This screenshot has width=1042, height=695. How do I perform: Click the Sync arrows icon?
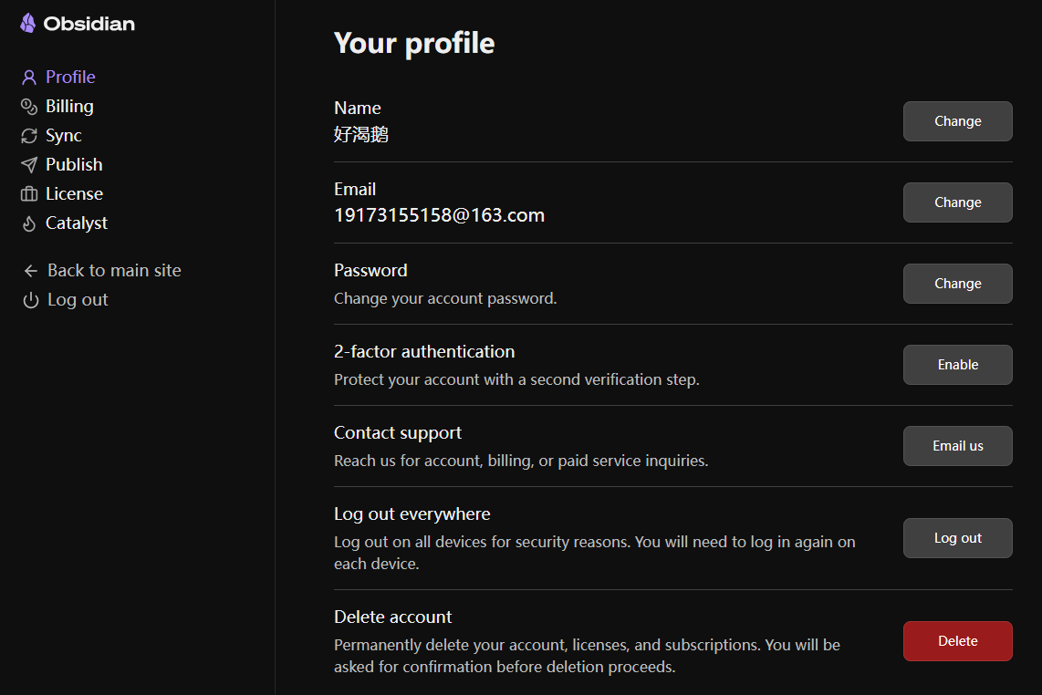[x=29, y=136]
